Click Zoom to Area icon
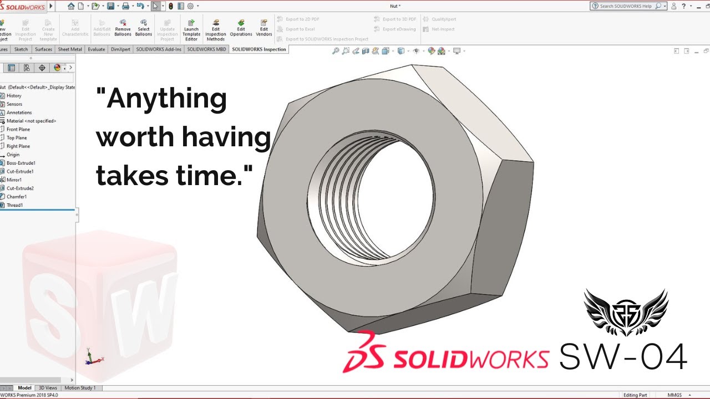This screenshot has width=710, height=399. tap(346, 51)
